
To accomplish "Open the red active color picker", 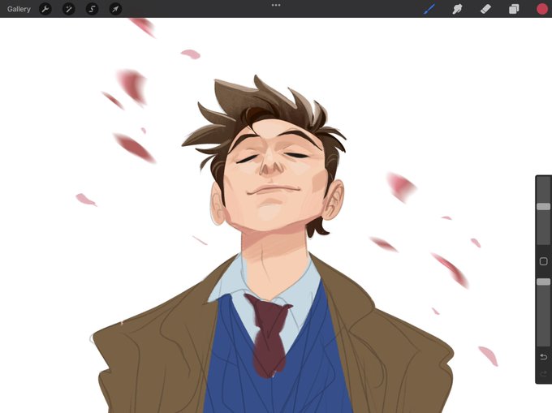I will (x=542, y=9).
